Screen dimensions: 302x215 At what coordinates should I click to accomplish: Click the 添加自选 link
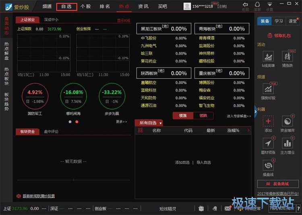pos(182,162)
